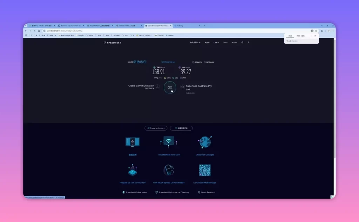Change server via Superloop globe icon

[x=182, y=87]
